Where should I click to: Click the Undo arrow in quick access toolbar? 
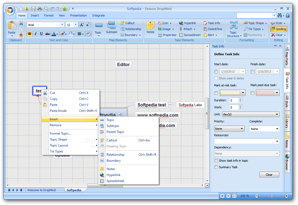click(52, 8)
